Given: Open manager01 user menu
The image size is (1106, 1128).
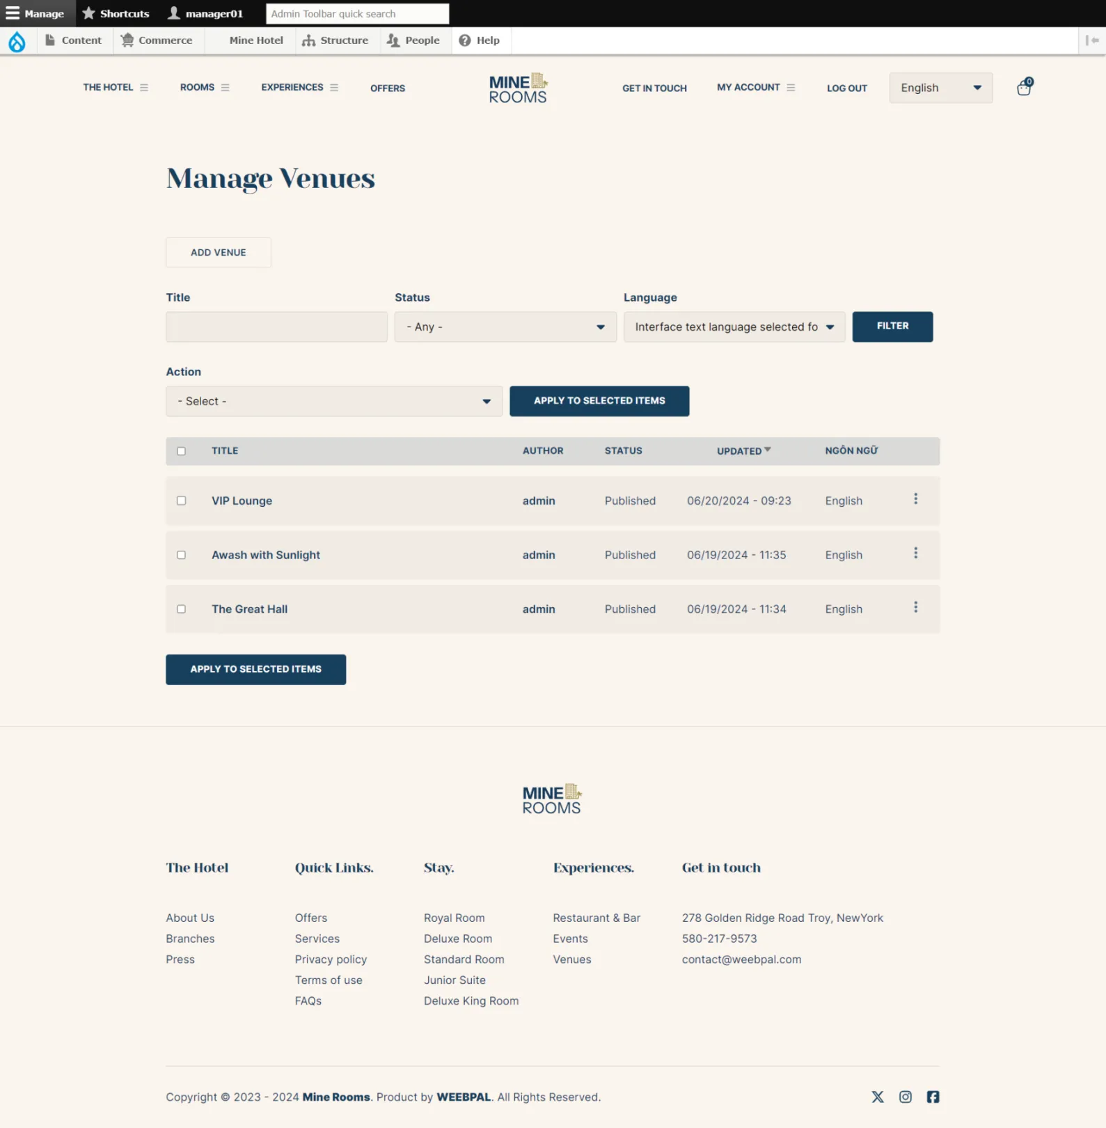Looking at the screenshot, I should tap(206, 13).
